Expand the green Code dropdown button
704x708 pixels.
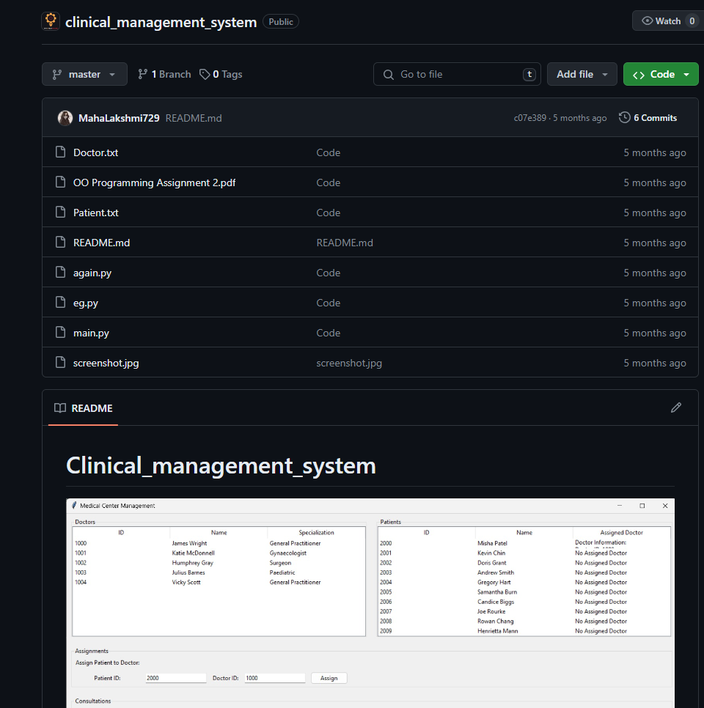(661, 74)
